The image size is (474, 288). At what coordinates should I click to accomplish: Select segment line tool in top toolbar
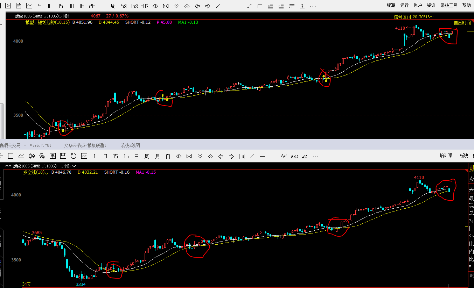point(249,6)
